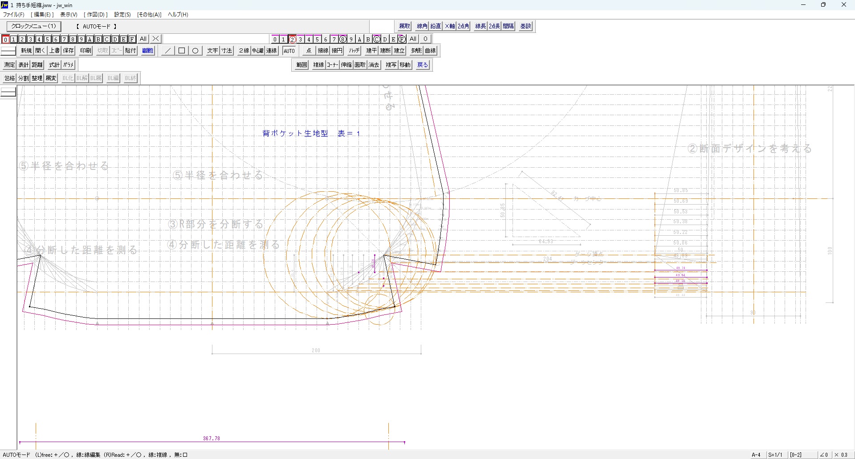
Task: Select the 伸縮 (extend/trim) tool
Action: pyautogui.click(x=346, y=65)
